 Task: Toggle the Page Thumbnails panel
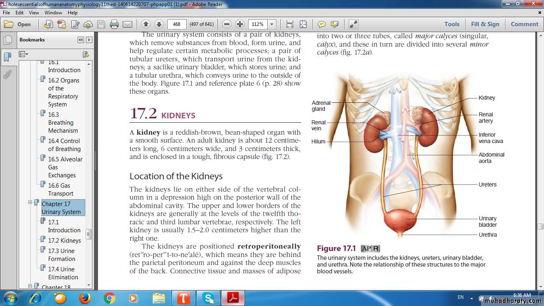pos(7,40)
